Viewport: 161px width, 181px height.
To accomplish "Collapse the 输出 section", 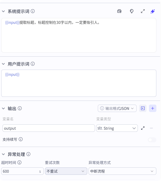I will [3, 108].
